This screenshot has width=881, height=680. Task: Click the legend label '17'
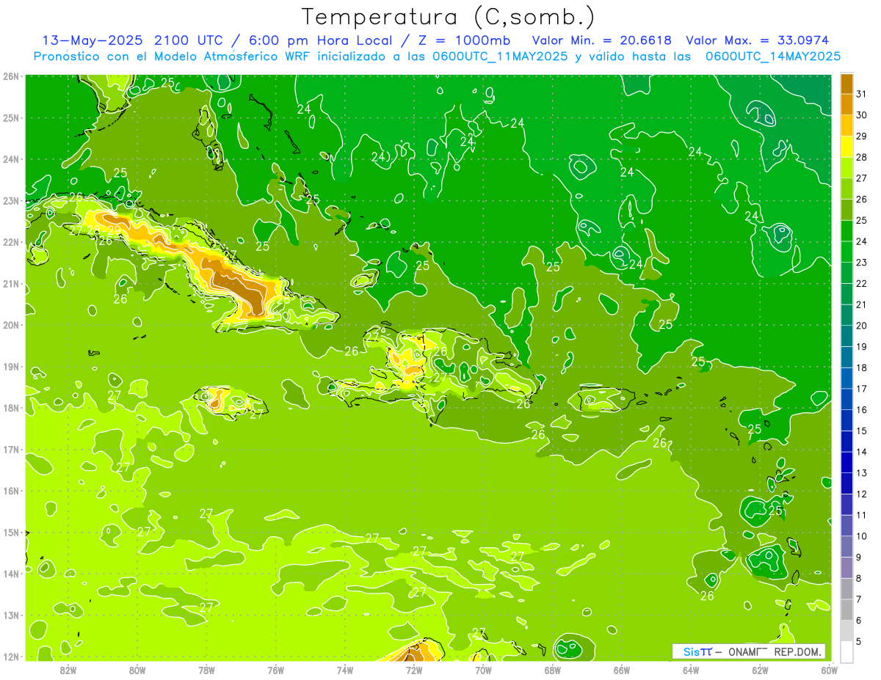point(861,389)
